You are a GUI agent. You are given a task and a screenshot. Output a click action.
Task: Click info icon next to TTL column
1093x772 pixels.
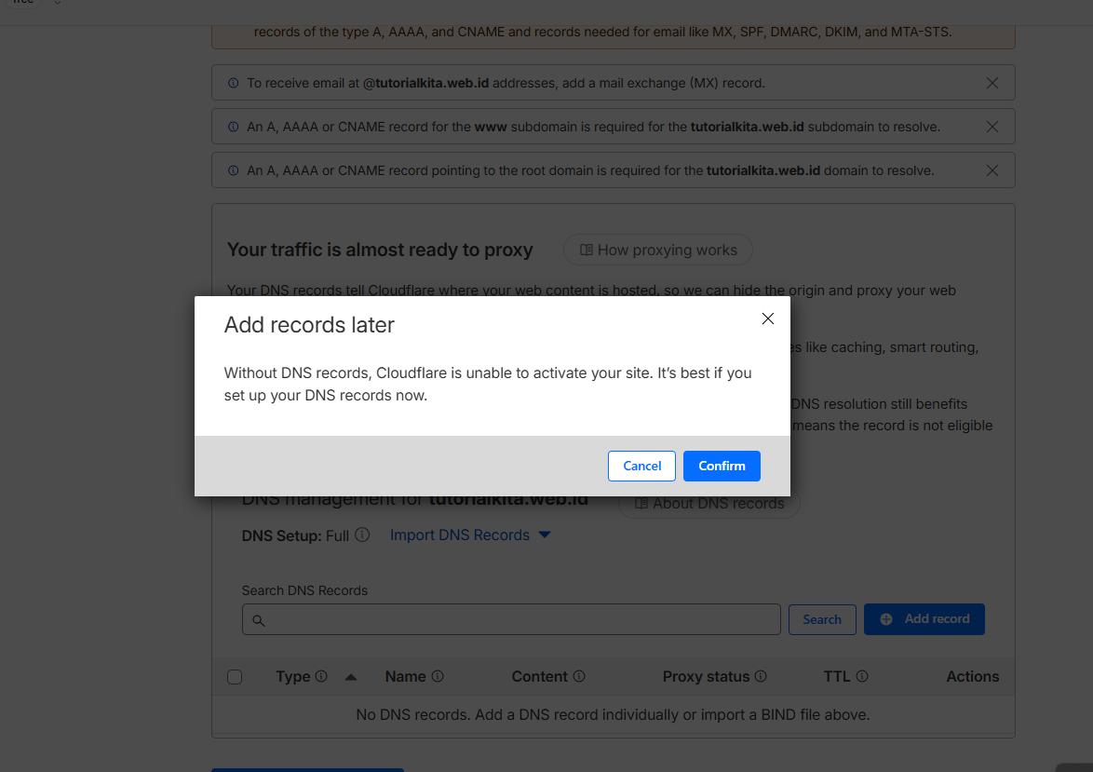click(861, 676)
